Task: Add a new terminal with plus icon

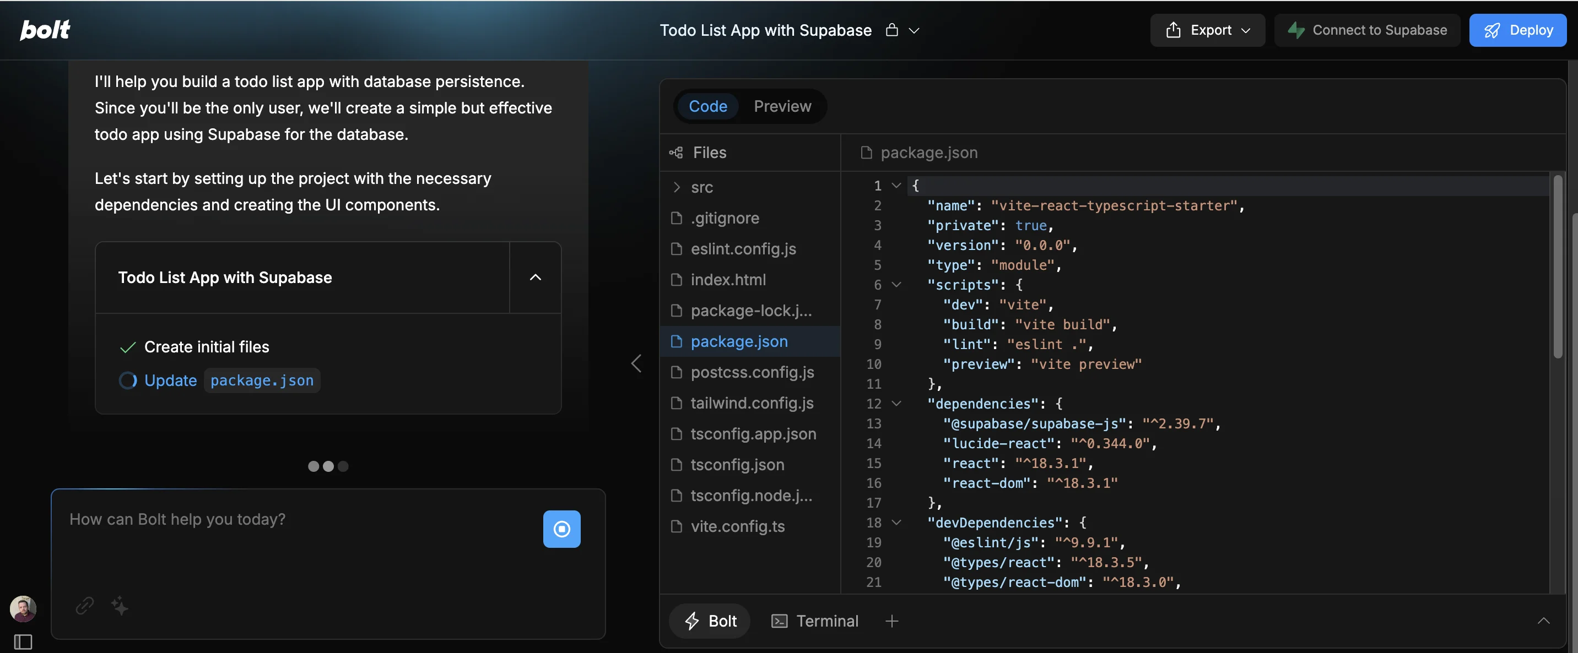Action: point(891,621)
